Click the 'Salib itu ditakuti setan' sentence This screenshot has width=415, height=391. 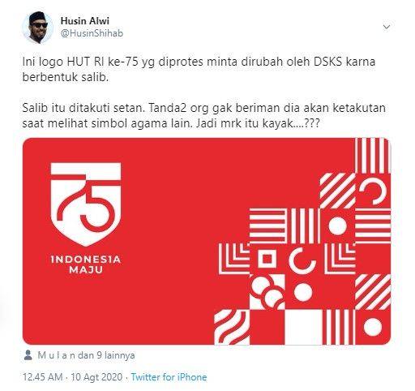click(x=83, y=108)
